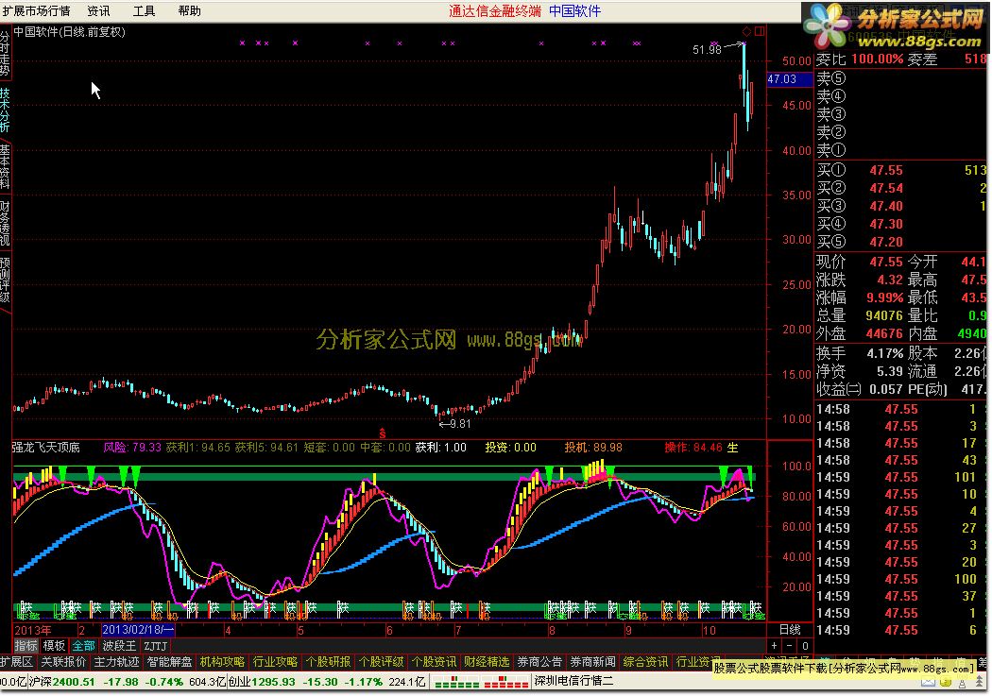Screen dimensions: 992x696
Task: Select the 波段王 indicator tab
Action: tap(119, 646)
